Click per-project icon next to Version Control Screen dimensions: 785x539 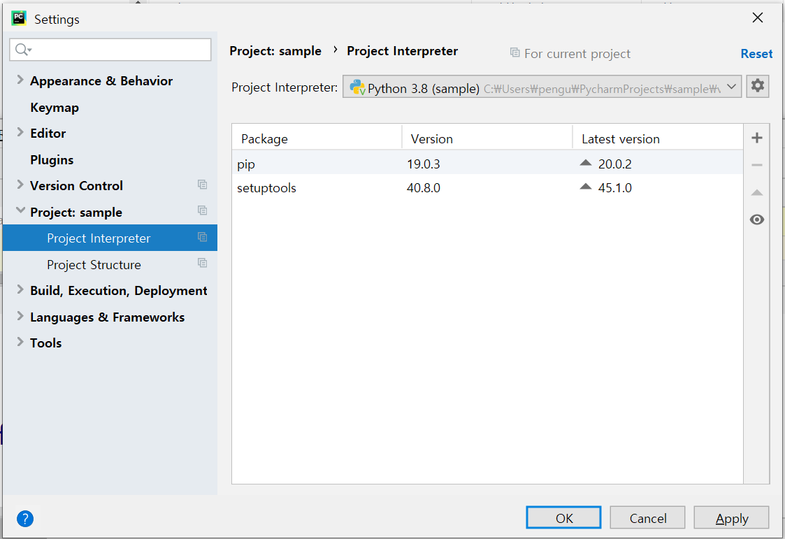(x=202, y=185)
